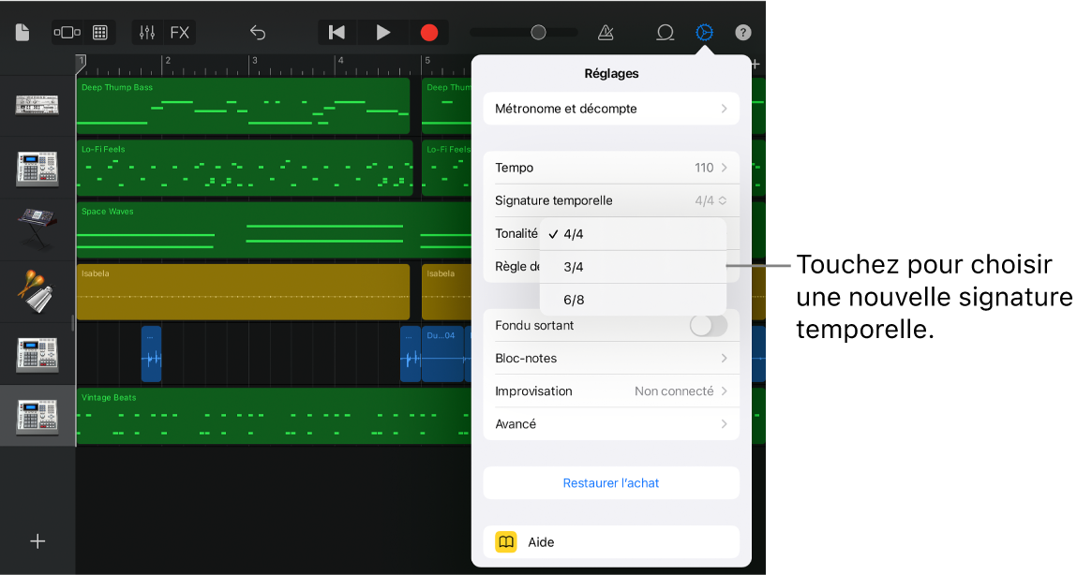Open Live Loops grid view

(x=100, y=33)
